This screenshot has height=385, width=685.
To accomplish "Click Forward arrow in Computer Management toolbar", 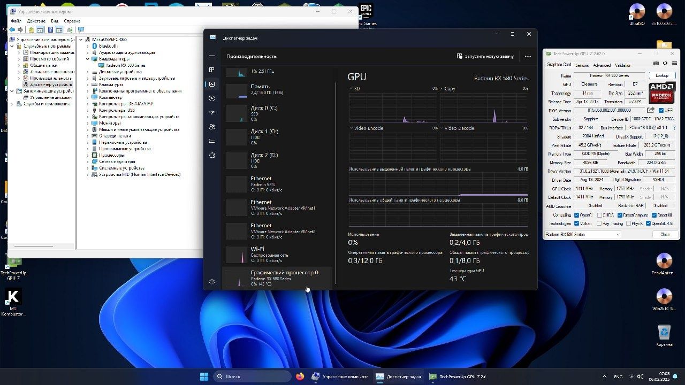I will click(x=20, y=29).
